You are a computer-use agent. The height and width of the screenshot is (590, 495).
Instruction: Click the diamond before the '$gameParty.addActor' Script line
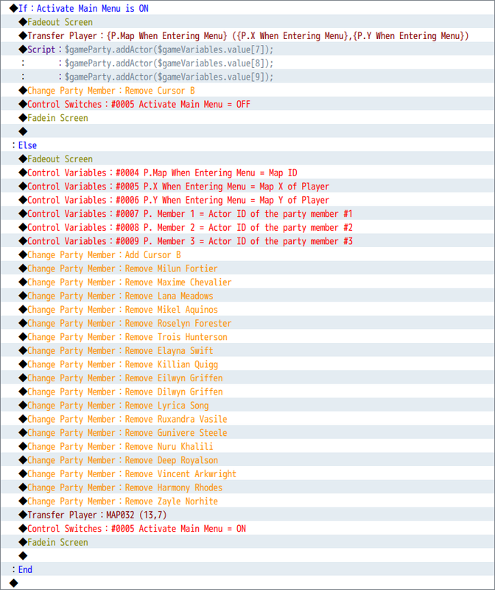click(x=23, y=49)
